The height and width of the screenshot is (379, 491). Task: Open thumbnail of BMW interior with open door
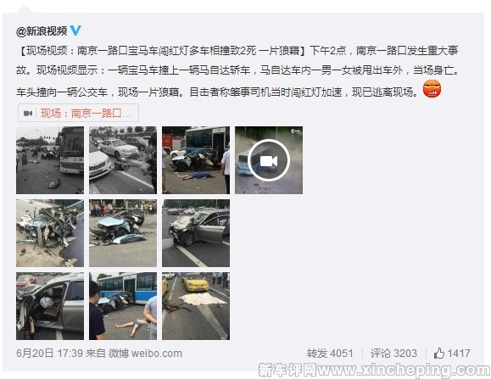point(50,306)
